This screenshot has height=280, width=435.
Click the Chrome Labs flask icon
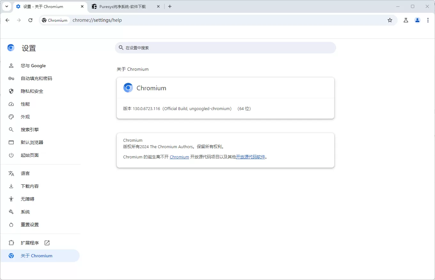pyautogui.click(x=406, y=20)
